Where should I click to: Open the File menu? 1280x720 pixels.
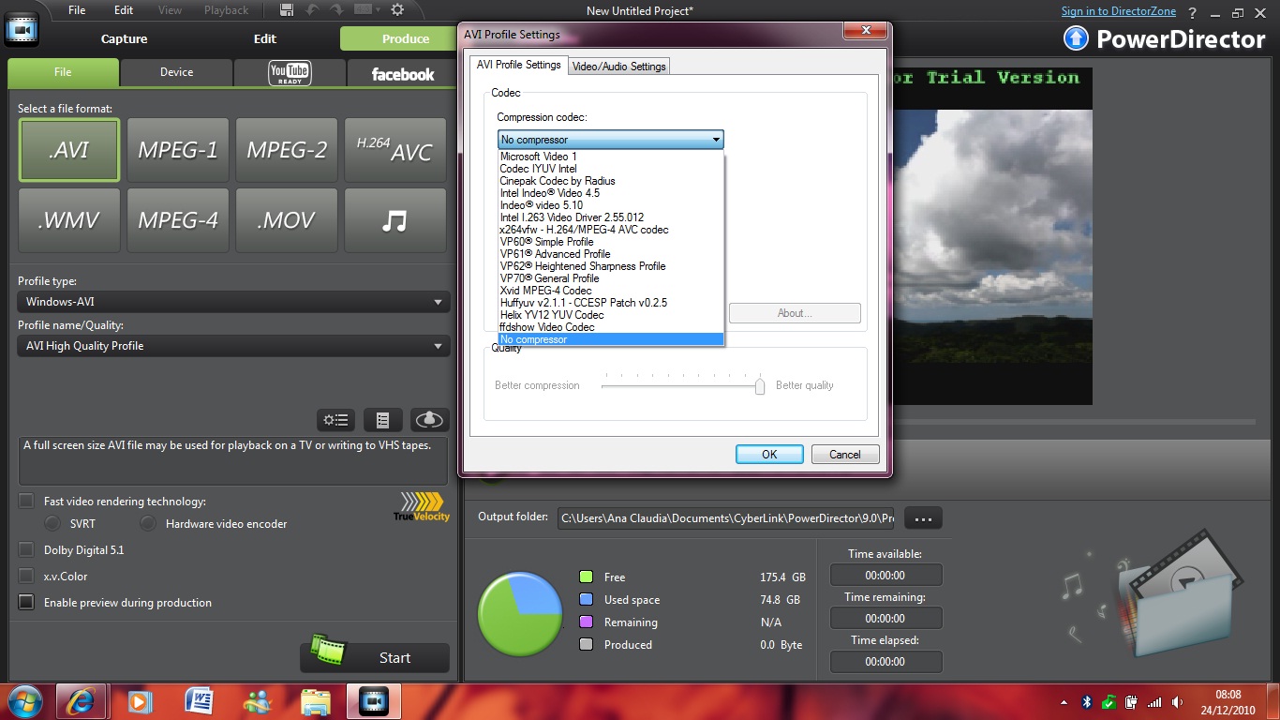click(77, 10)
